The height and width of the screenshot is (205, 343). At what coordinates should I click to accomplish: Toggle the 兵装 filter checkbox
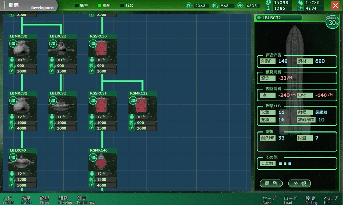coord(122,5)
